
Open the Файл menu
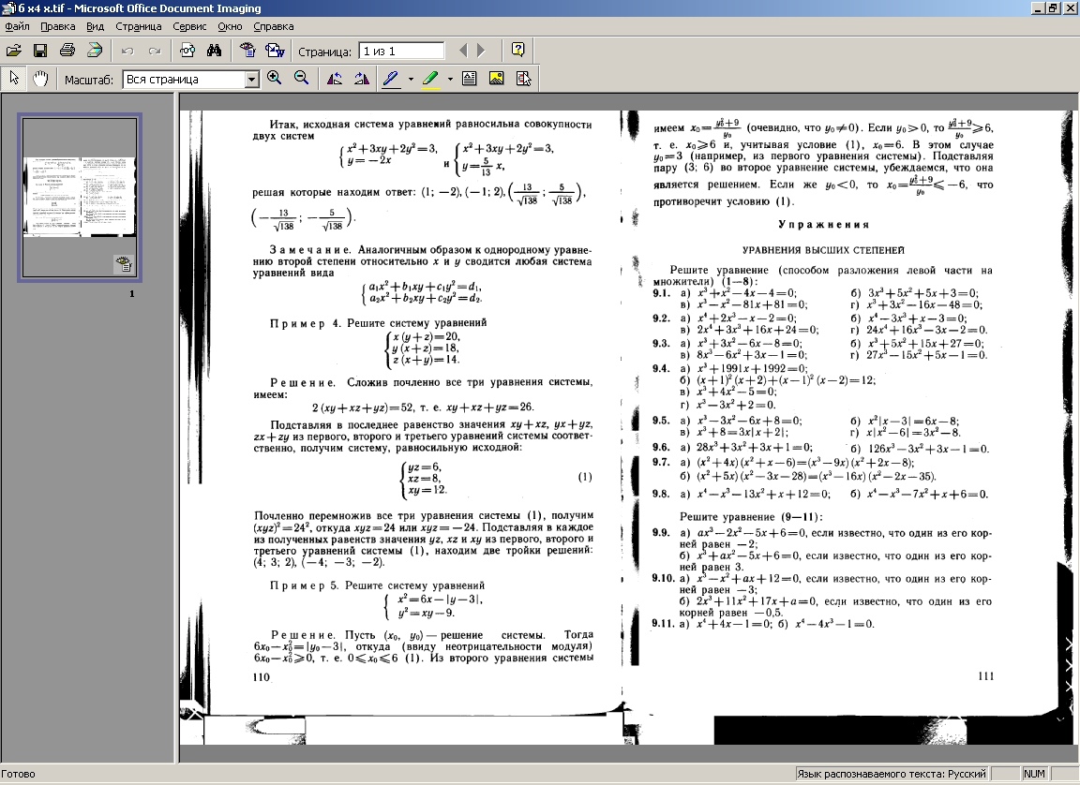pos(17,27)
